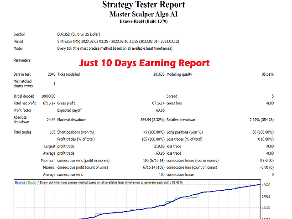Viewport: 292px width, 219px height.
Task: Select the Every tick model description in the Model row
Action: click(x=115, y=48)
